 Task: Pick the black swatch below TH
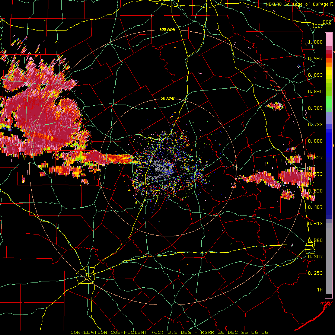click(x=329, y=296)
